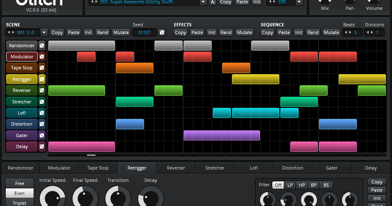Toggle the Modulator effect row button

pyautogui.click(x=22, y=57)
